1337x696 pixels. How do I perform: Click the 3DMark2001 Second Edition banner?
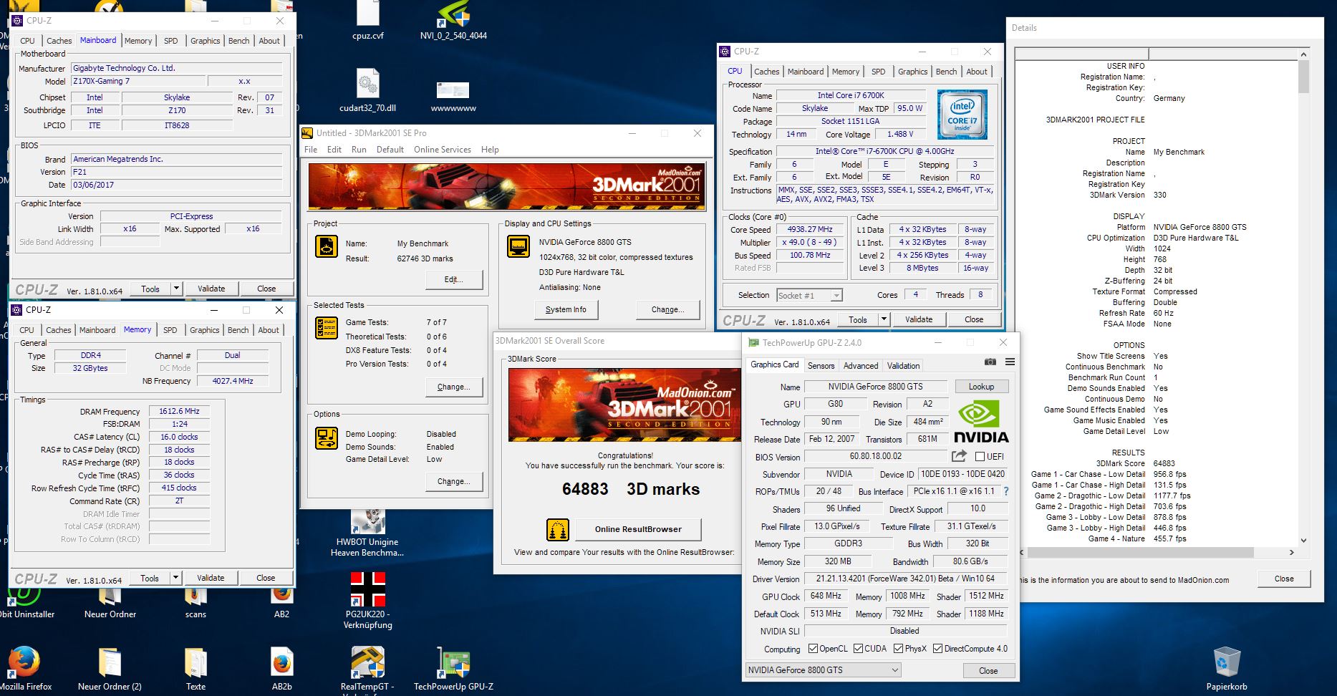coord(506,186)
